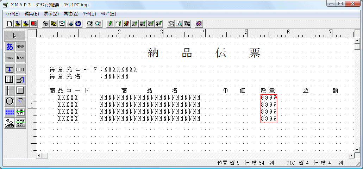The height and width of the screenshot is (169, 363).
Task: Select the lines with blue 1 tool
Action: click(x=21, y=80)
